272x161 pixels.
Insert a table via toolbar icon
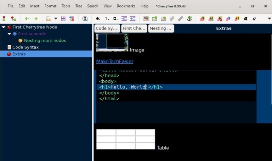point(155,18)
